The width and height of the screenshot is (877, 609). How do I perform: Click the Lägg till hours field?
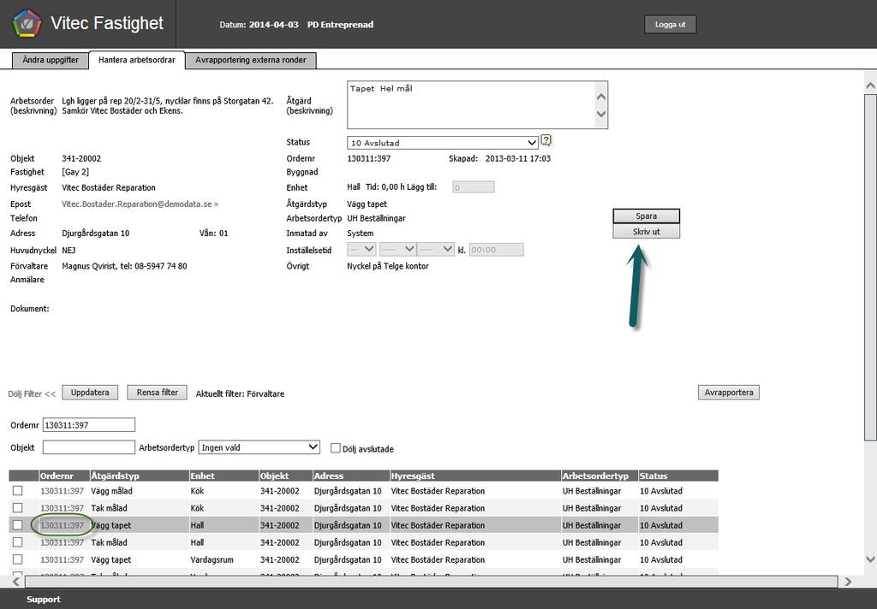(x=473, y=187)
